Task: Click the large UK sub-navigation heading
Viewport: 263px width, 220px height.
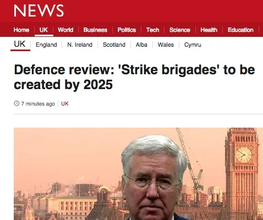Action: coord(20,44)
